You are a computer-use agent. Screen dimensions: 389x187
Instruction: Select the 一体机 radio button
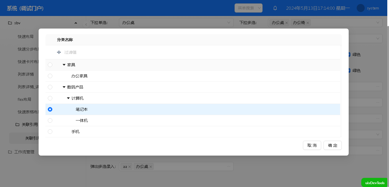[x=50, y=120]
